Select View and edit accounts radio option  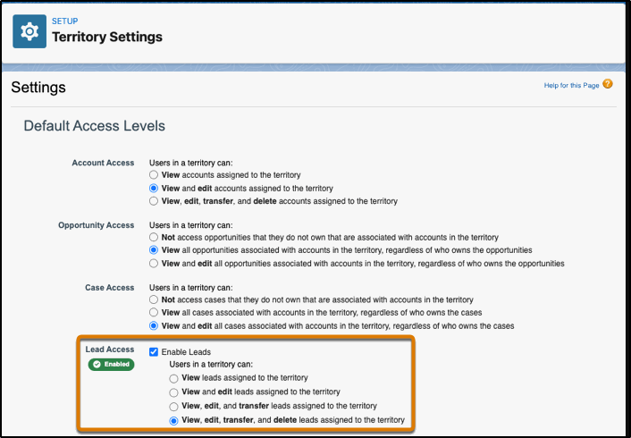click(x=154, y=188)
